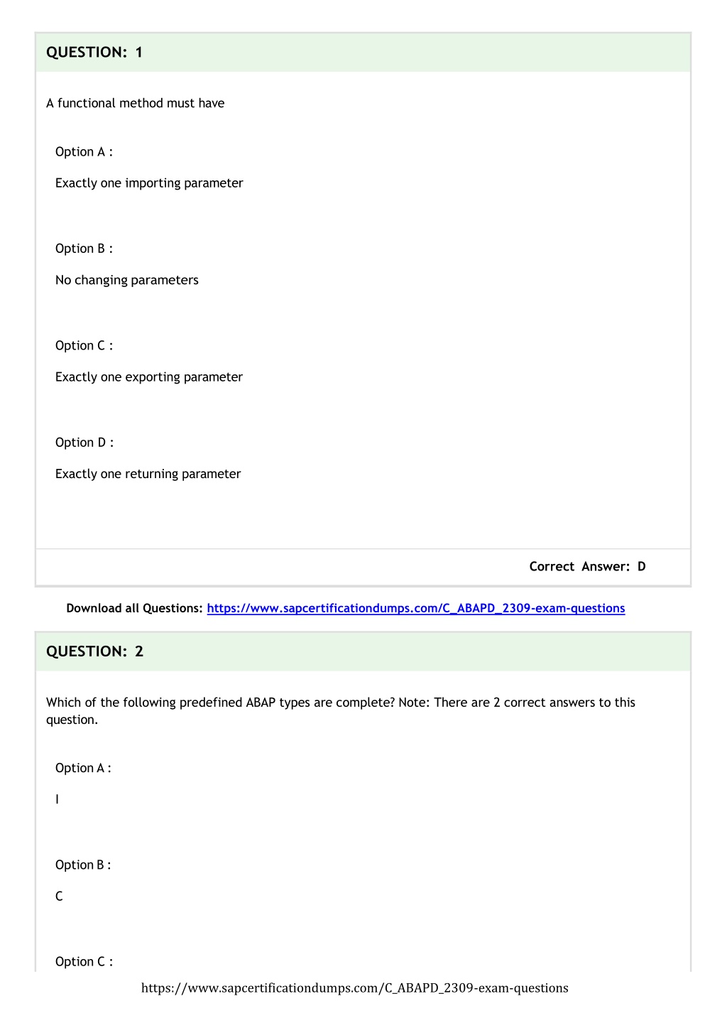
Task: Select the Option A label in Question 1
Action: [84, 152]
